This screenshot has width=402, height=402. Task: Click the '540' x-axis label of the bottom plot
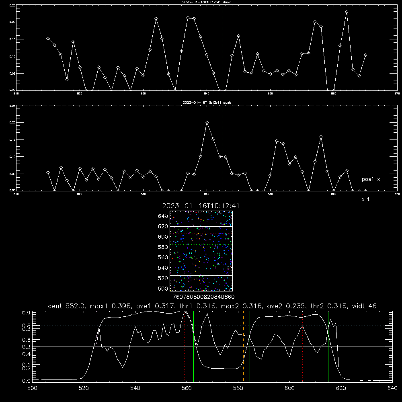tap(135, 388)
